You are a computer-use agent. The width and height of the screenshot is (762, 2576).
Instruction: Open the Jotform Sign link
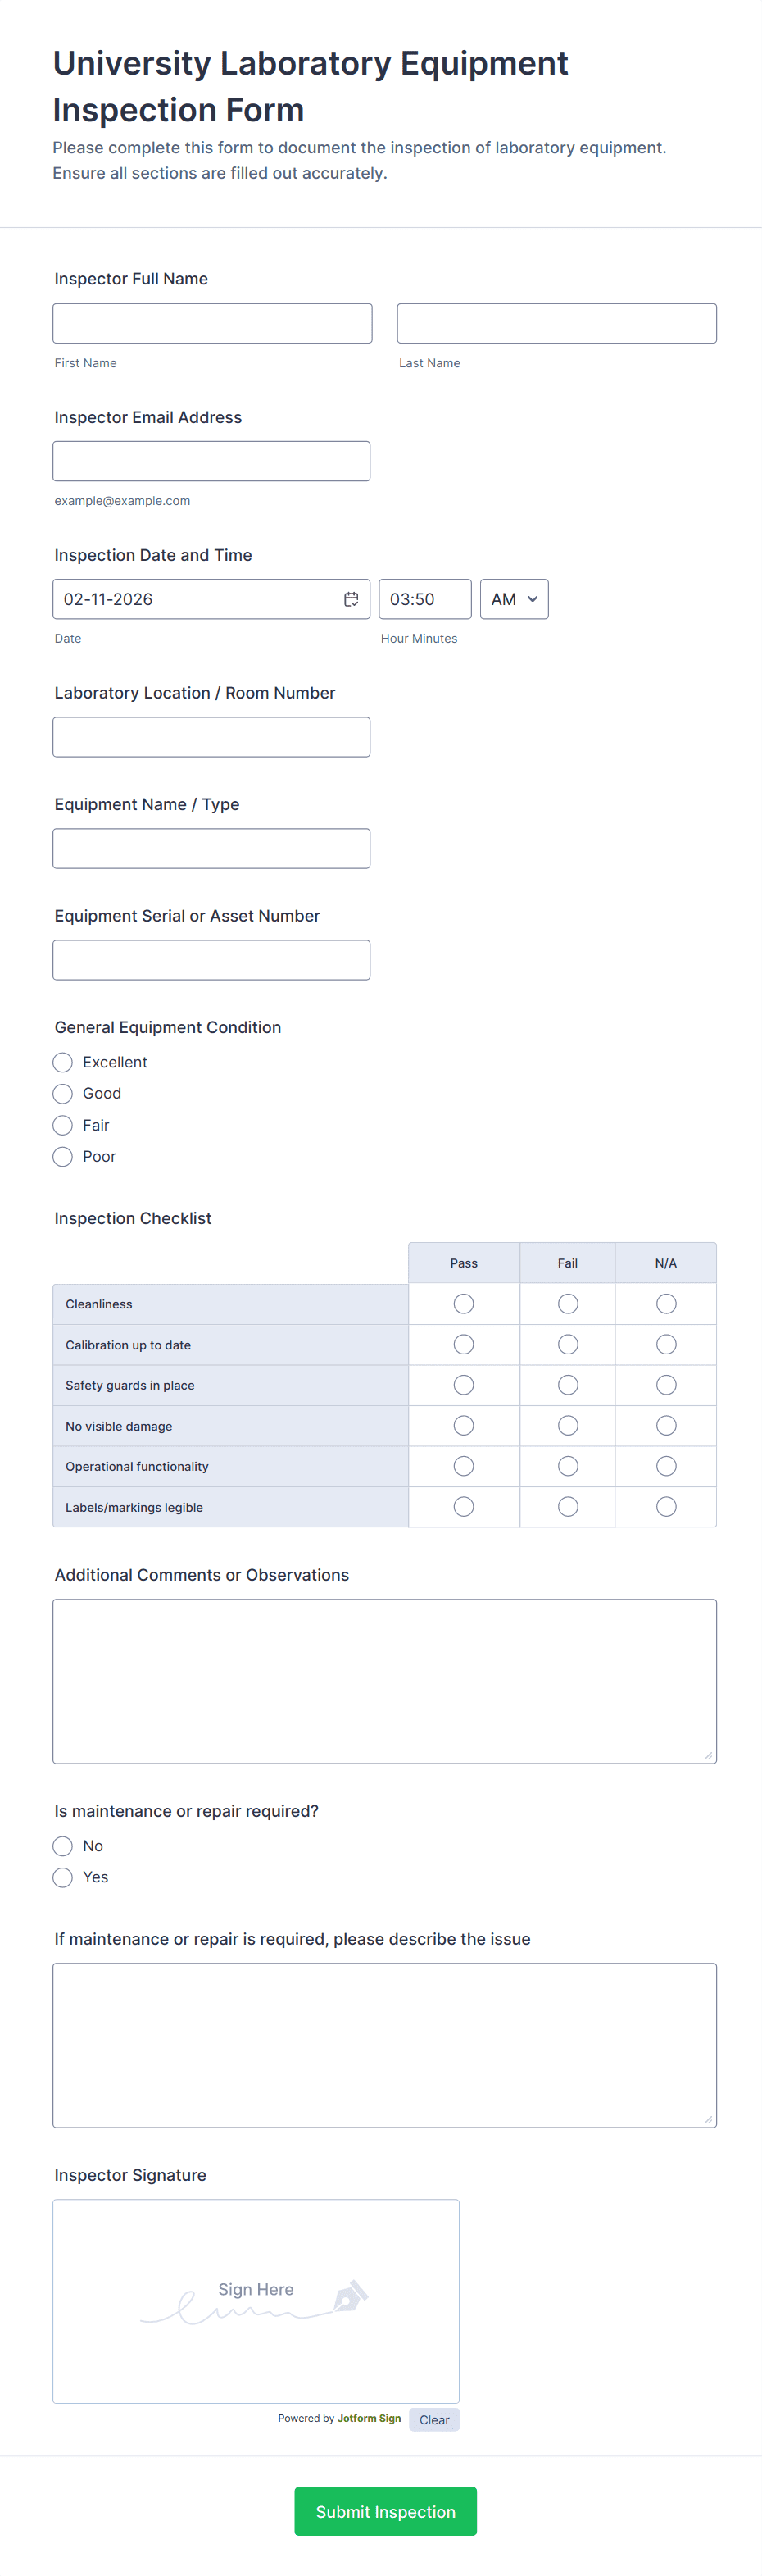pyautogui.click(x=369, y=2419)
